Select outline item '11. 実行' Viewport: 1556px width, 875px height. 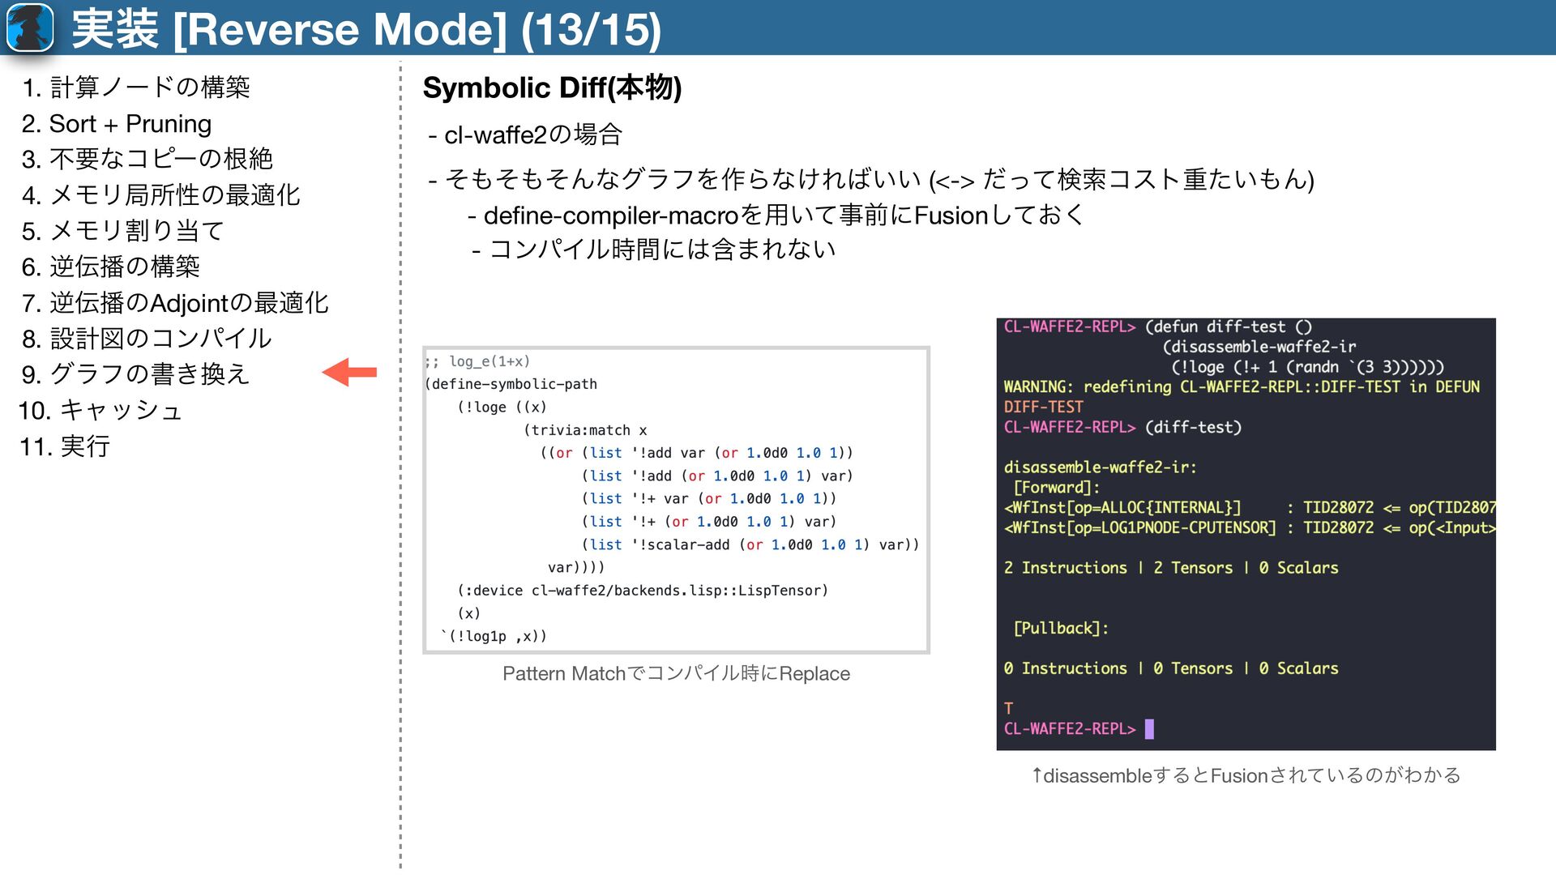[65, 446]
